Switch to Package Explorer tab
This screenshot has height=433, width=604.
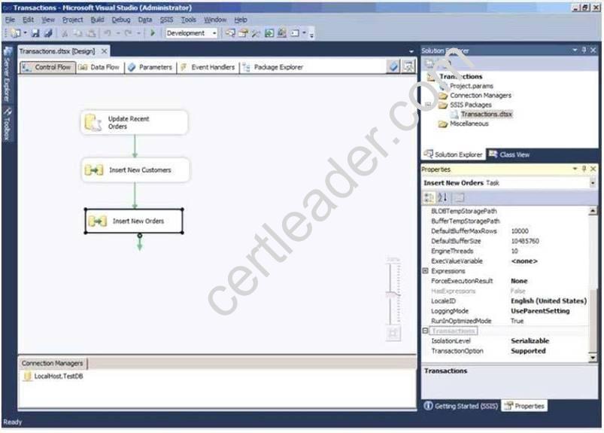[x=273, y=67]
